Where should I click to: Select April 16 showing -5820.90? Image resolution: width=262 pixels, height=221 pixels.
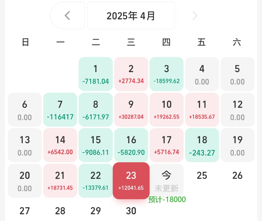[131, 145]
